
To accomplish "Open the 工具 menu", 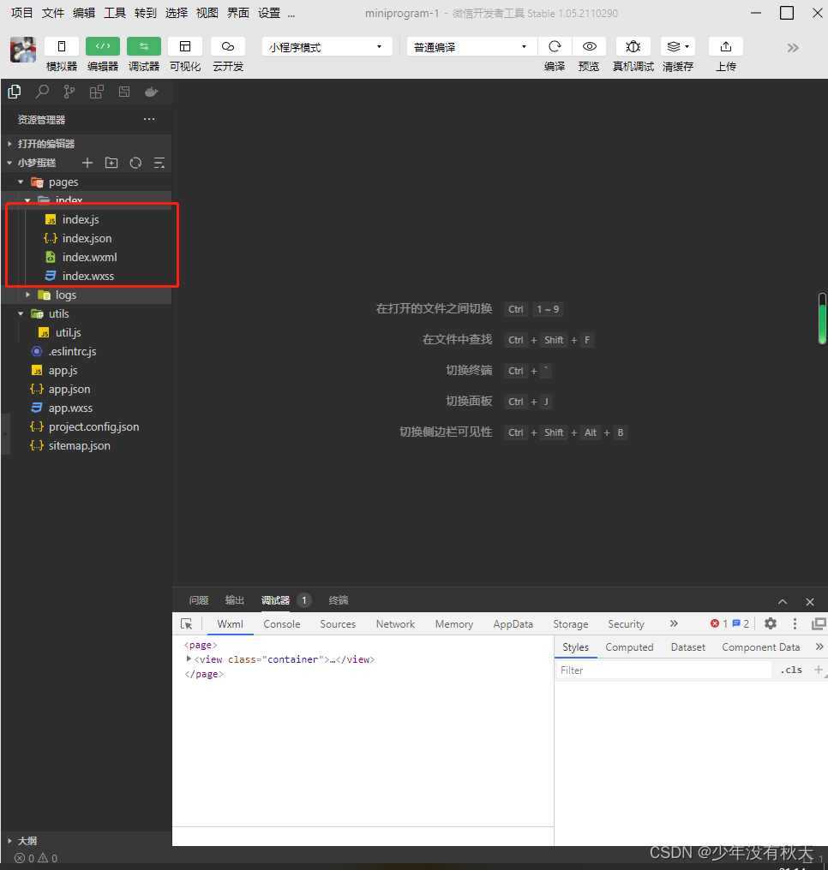I will coord(115,13).
